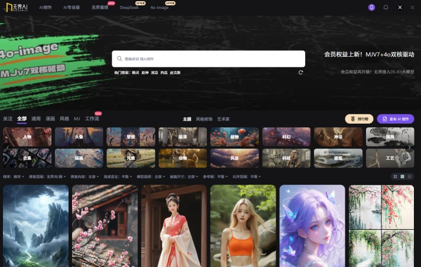421x267 pixels.
Task: Click the magnifier search icon
Action: [x=119, y=59]
